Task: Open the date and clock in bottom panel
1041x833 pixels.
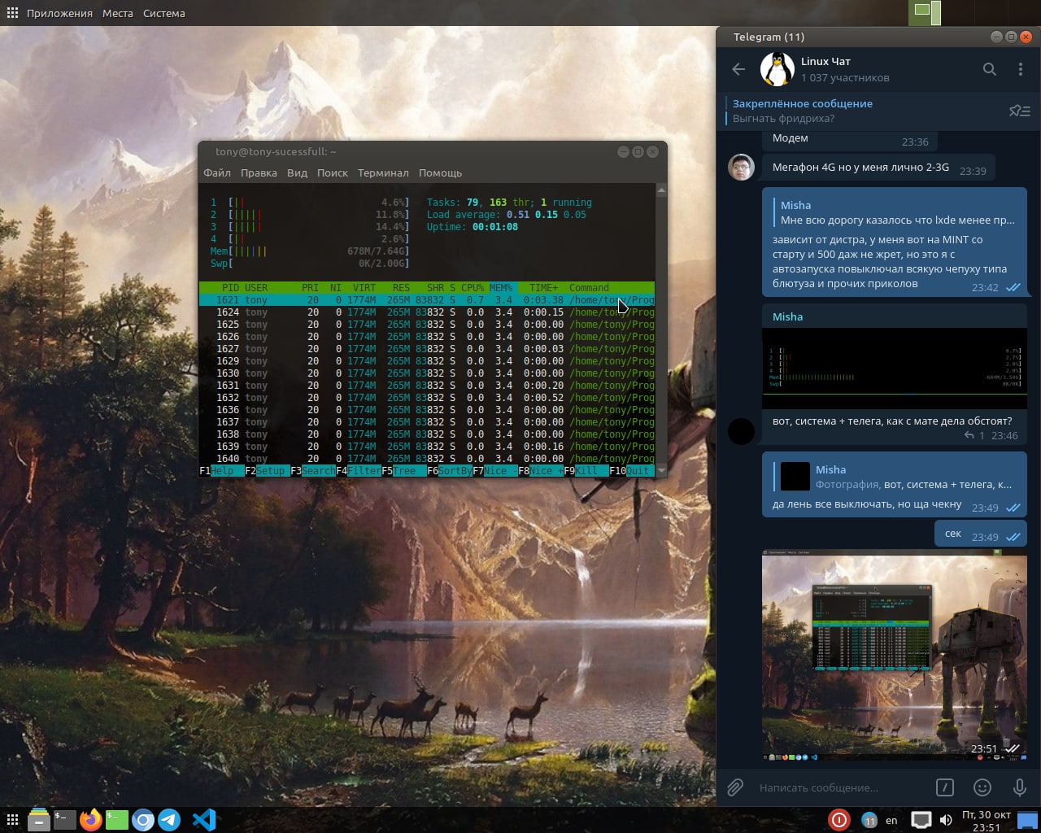Action: tap(986, 820)
